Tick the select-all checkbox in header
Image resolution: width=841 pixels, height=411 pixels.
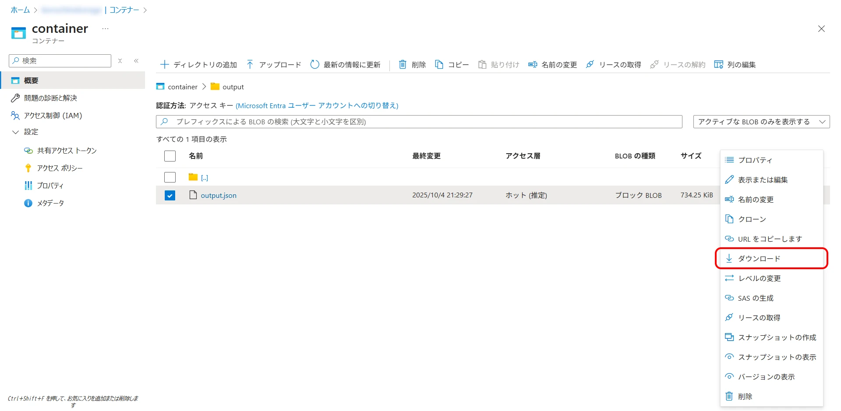click(170, 156)
